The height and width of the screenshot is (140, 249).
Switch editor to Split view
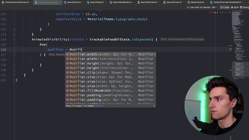point(235,7)
